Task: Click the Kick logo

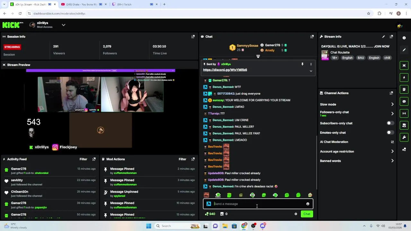Action: point(13,25)
